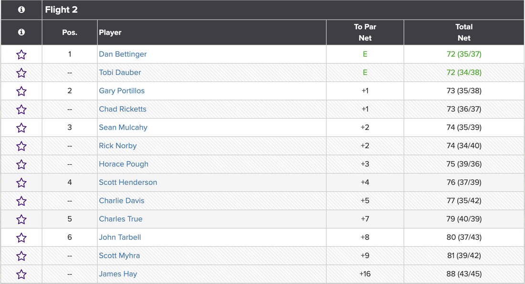
Task: Toggle star for Charles True
Action: click(21, 219)
